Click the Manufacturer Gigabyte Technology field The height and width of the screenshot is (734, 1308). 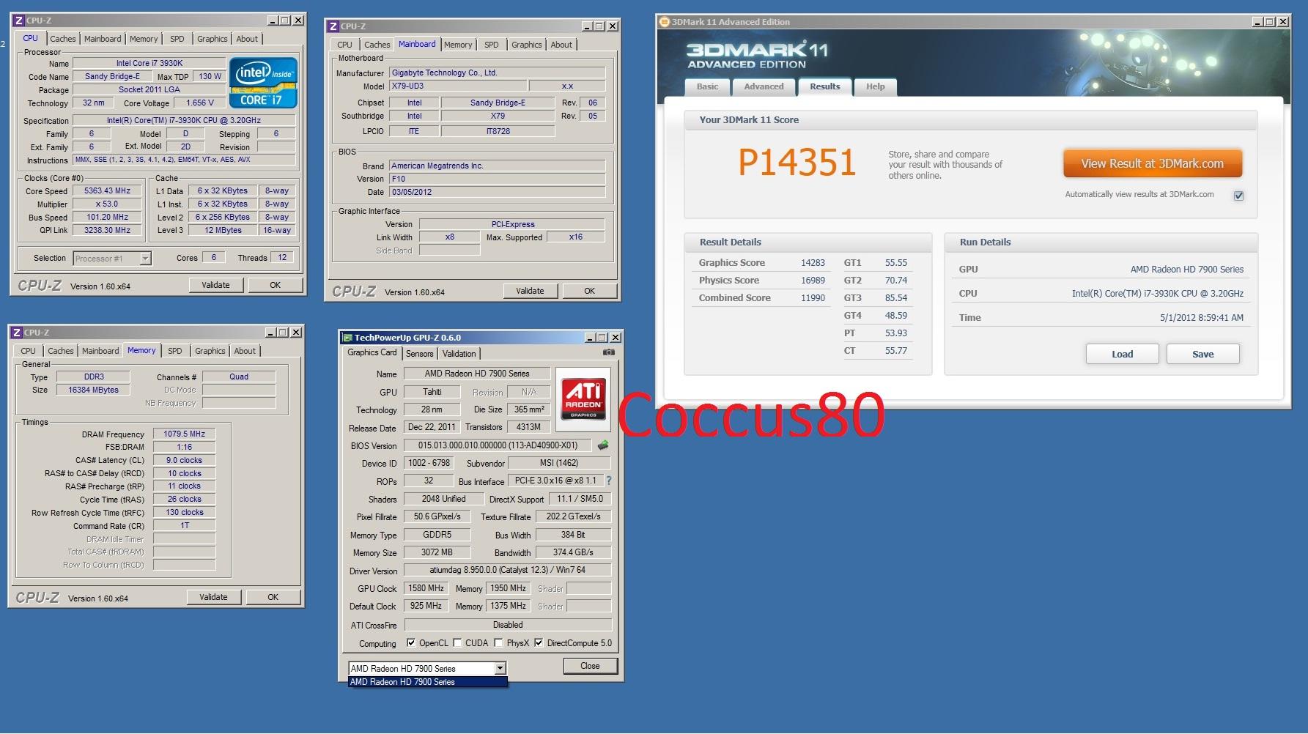(x=498, y=73)
